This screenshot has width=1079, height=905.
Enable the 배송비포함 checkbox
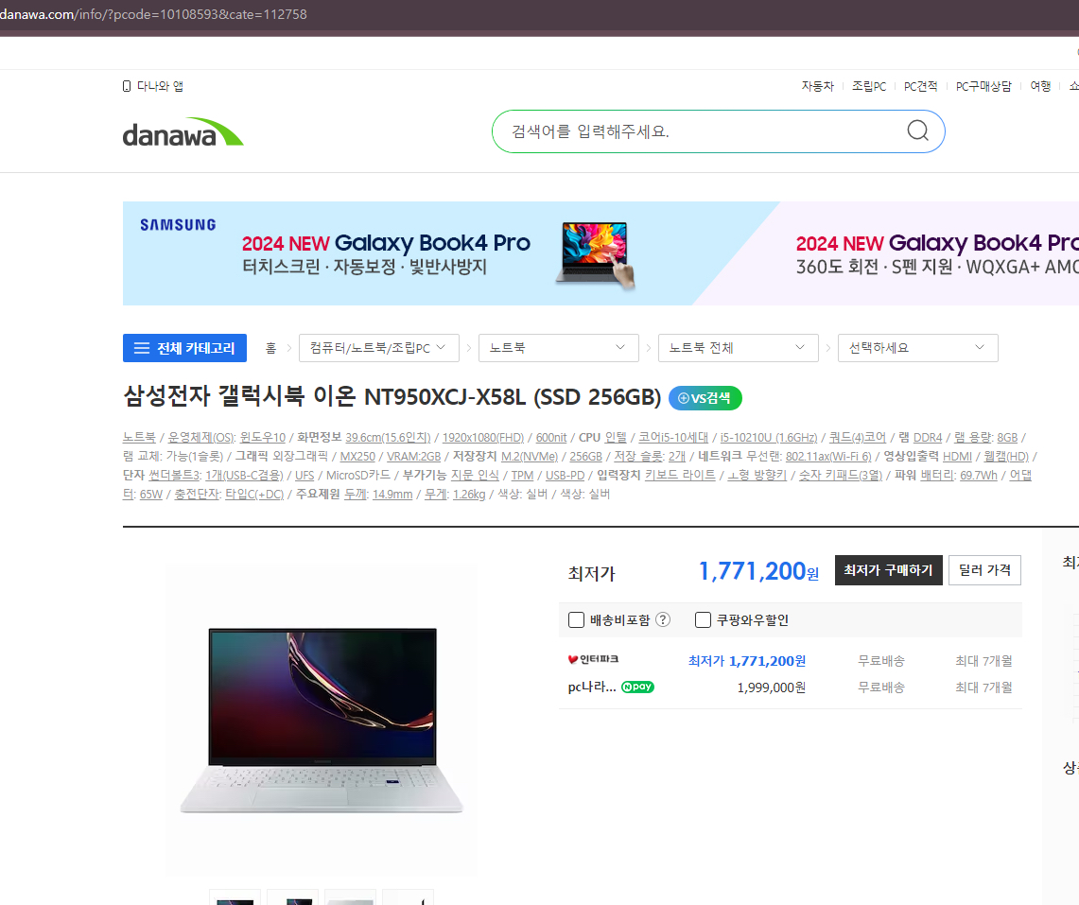(x=577, y=620)
